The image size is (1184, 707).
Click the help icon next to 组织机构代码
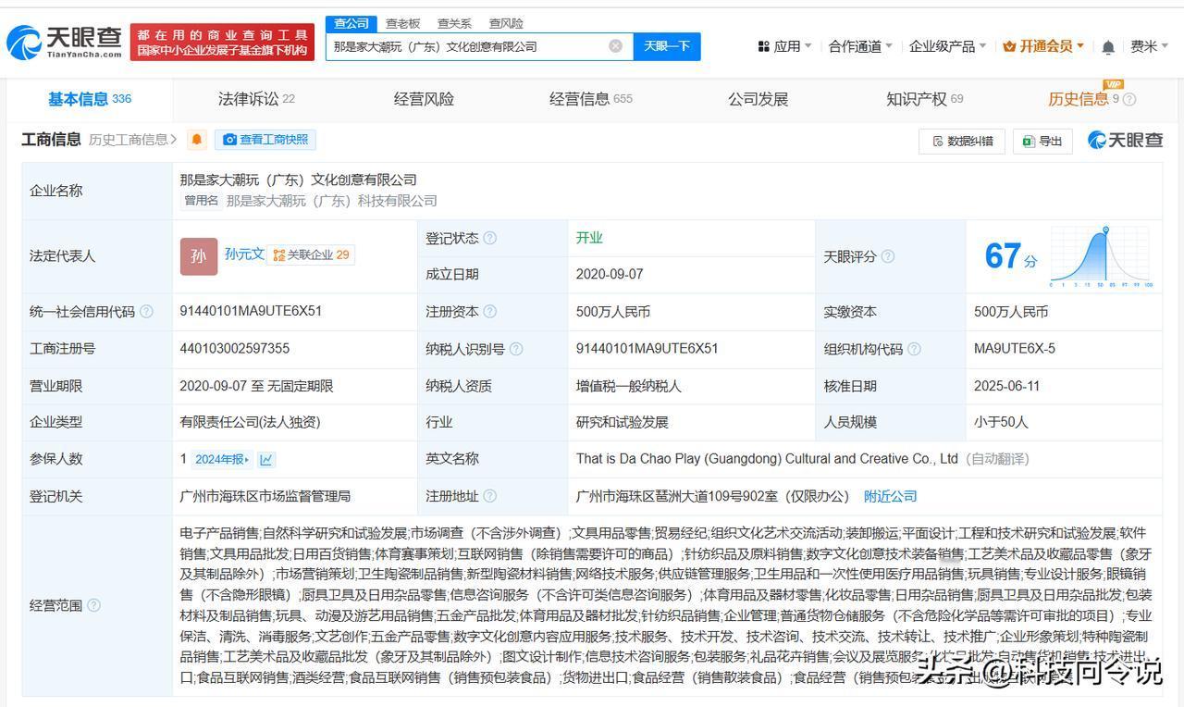click(x=914, y=349)
